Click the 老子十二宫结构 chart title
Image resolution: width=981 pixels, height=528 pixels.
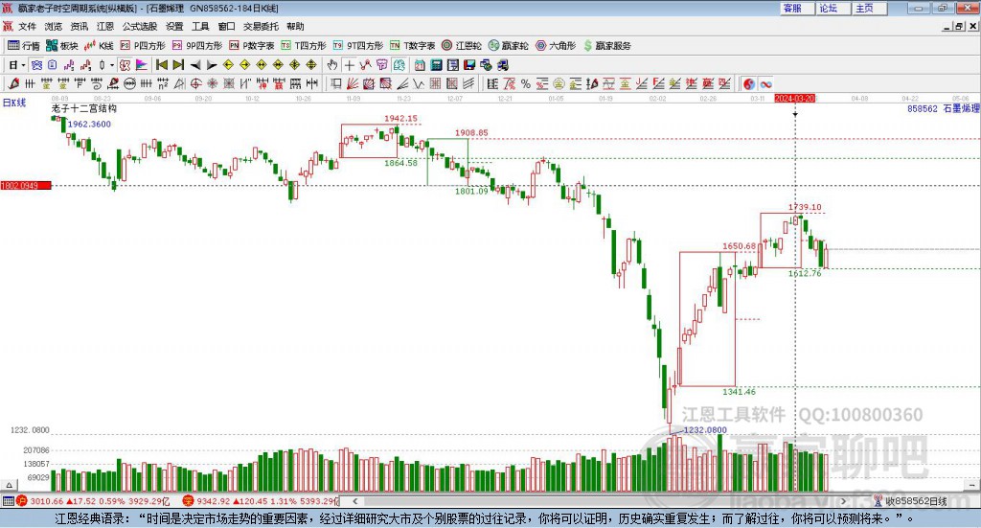[x=84, y=109]
